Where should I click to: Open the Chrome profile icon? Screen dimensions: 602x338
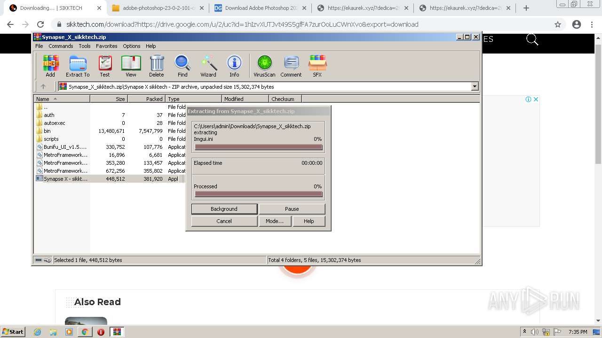pyautogui.click(x=577, y=24)
